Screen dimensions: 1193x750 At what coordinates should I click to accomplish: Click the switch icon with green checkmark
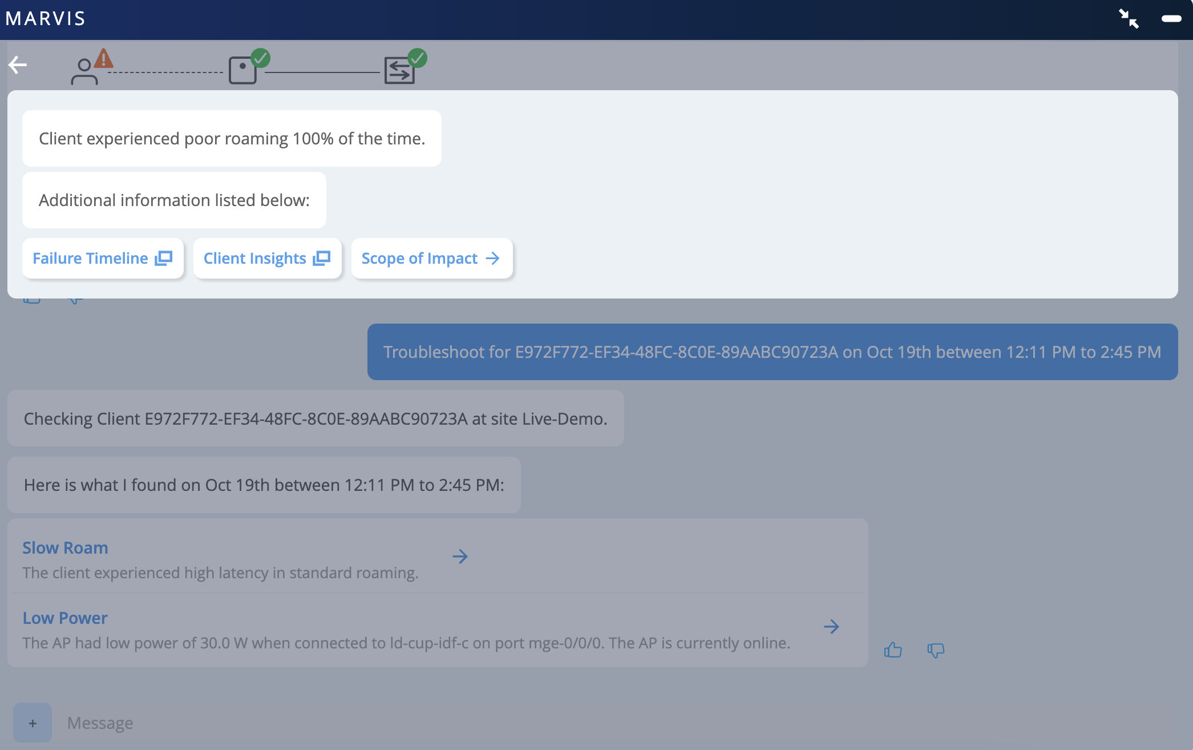pyautogui.click(x=399, y=71)
